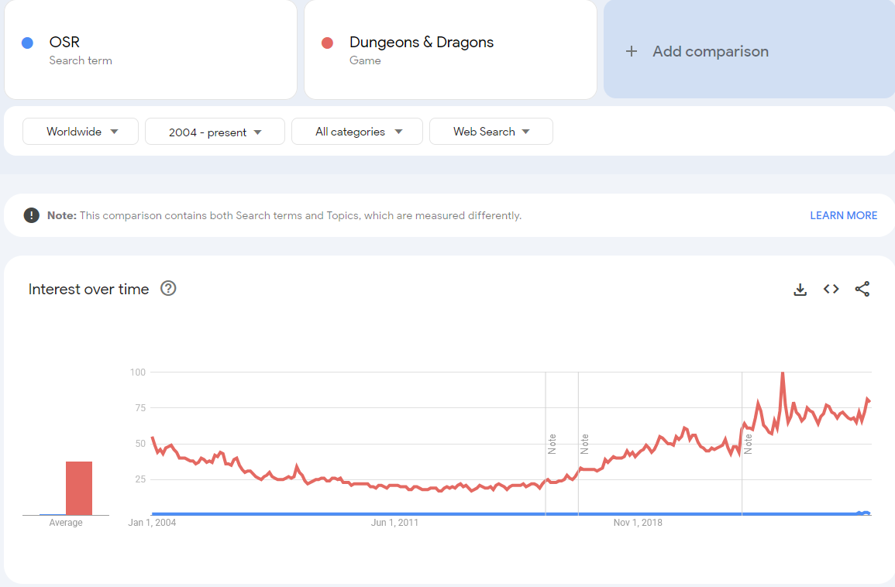
Task: Click the 'Average' label under the bar
Action: coord(66,523)
